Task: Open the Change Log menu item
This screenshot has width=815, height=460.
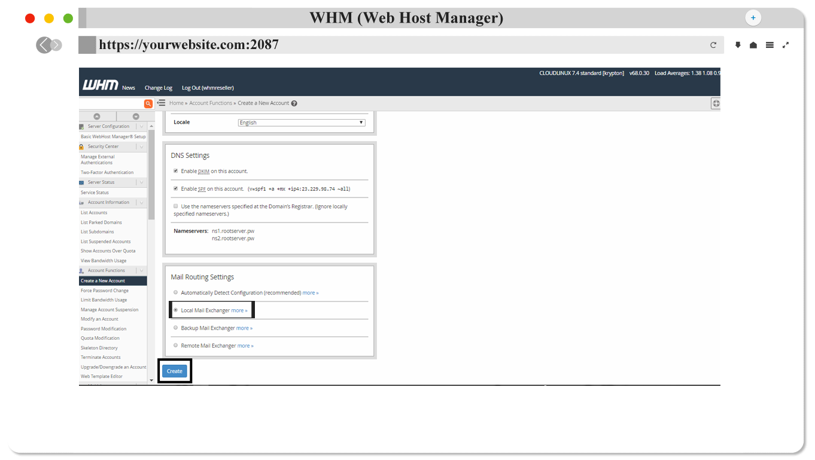Action: pyautogui.click(x=159, y=88)
